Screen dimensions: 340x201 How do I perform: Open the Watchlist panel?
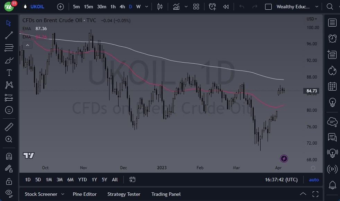332,22
